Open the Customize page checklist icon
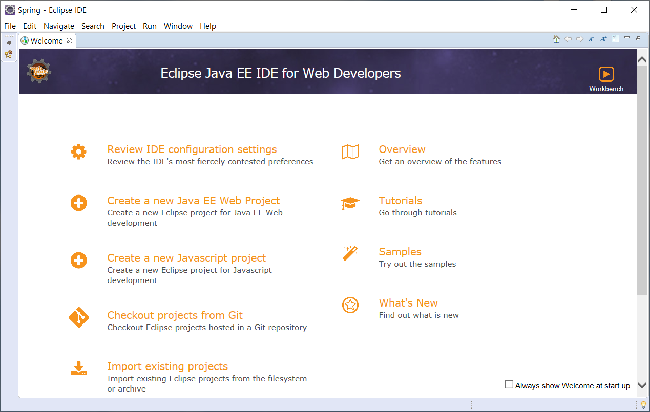Viewport: 650px width, 412px height. [x=616, y=39]
